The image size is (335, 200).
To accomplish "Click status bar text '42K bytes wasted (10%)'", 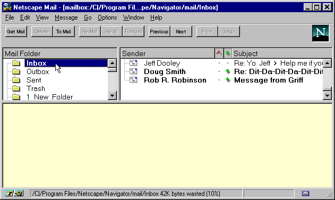I will pos(190,194).
